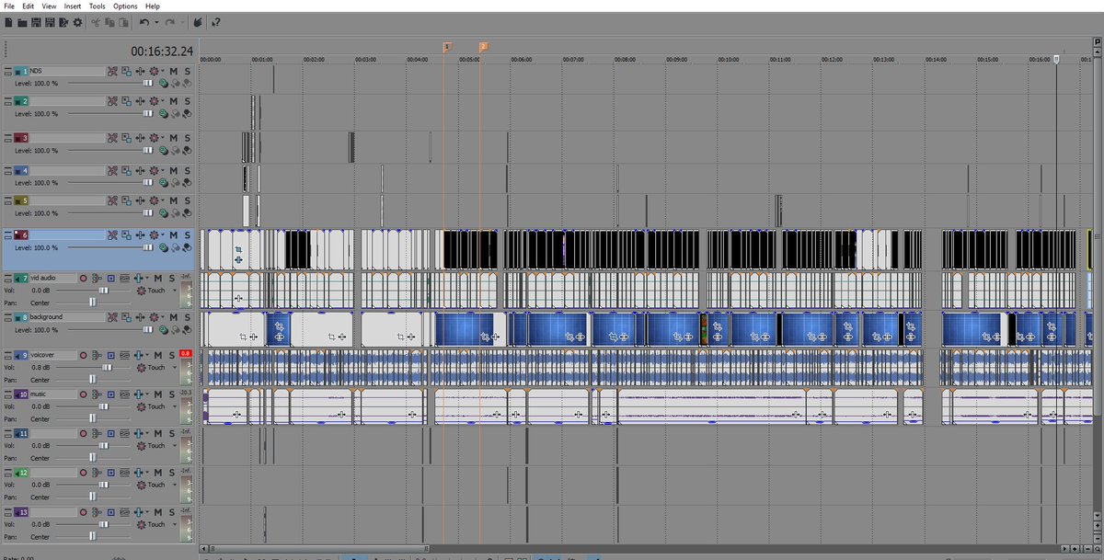
Task: Click timeline marker 2 on the ruler
Action: 483,46
